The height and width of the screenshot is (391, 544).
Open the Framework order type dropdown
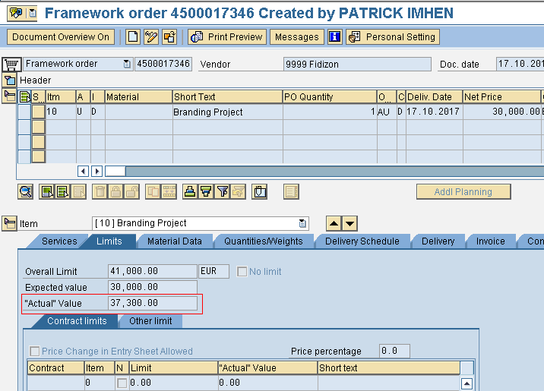click(127, 64)
